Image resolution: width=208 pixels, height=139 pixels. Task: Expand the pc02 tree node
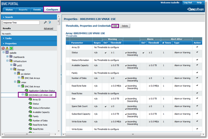pyautogui.click(x=11, y=65)
